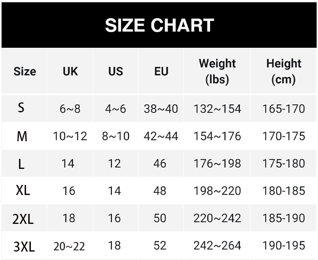
Task: Select the 198~220 weight cell
Action: (217, 191)
